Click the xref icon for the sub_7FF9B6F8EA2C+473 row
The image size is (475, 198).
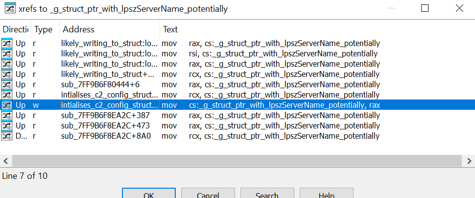click(x=7, y=125)
